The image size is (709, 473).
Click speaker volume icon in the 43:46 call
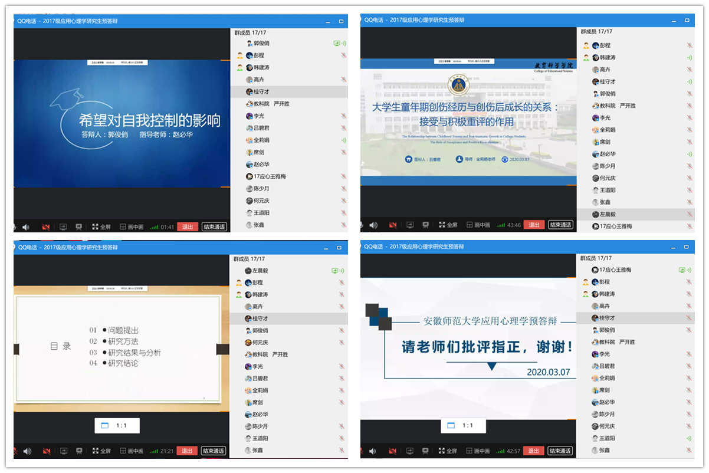click(373, 225)
